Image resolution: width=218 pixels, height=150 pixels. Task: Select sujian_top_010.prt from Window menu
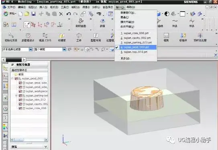tap(136, 52)
